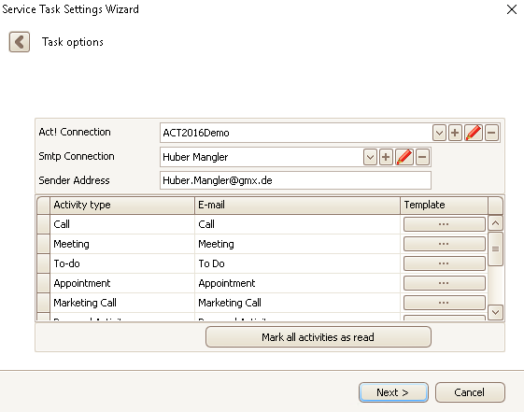Open the template for Call activity
Screen dimensions: 524x412
(444, 224)
